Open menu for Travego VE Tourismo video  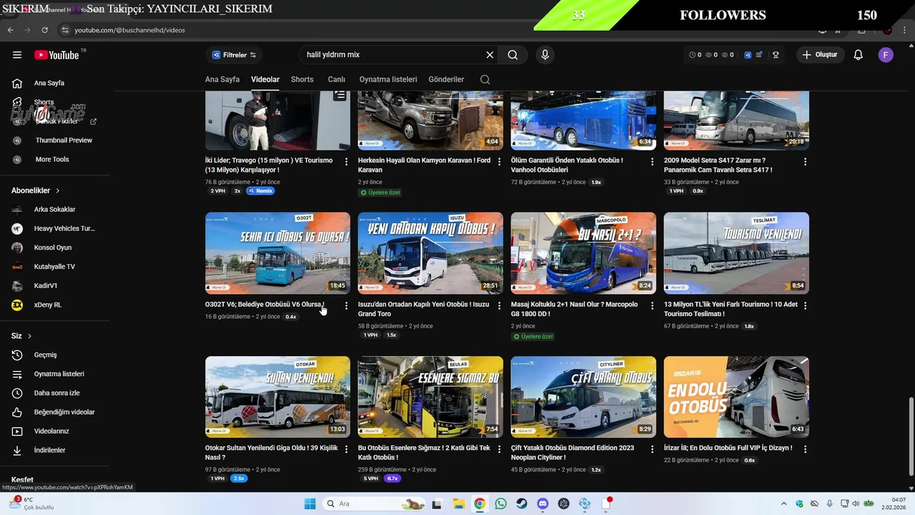point(346,162)
